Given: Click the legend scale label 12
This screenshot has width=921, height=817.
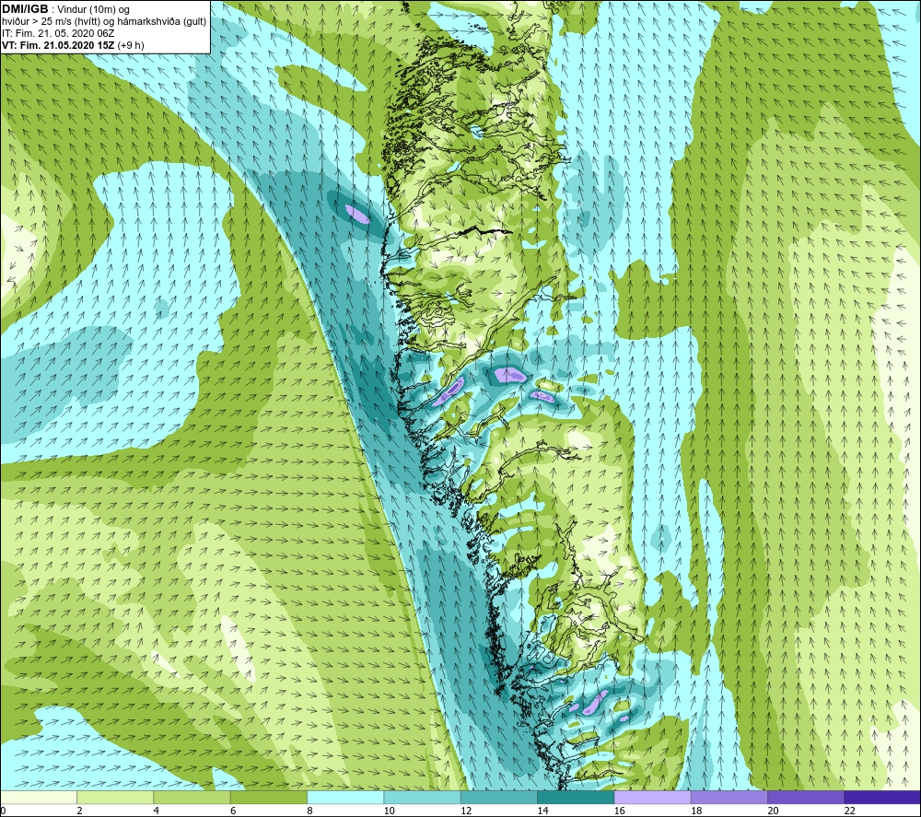Looking at the screenshot, I should click(466, 811).
